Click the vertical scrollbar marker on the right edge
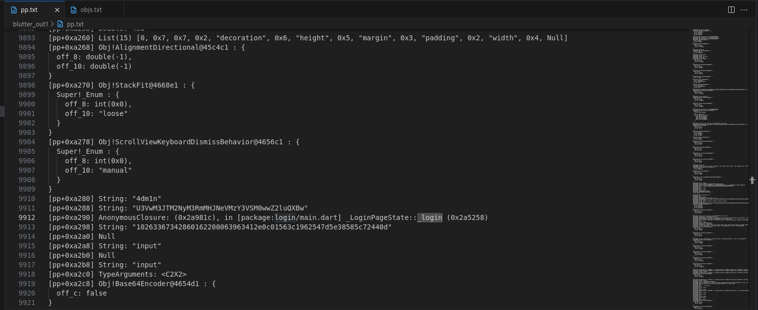 tap(752, 180)
